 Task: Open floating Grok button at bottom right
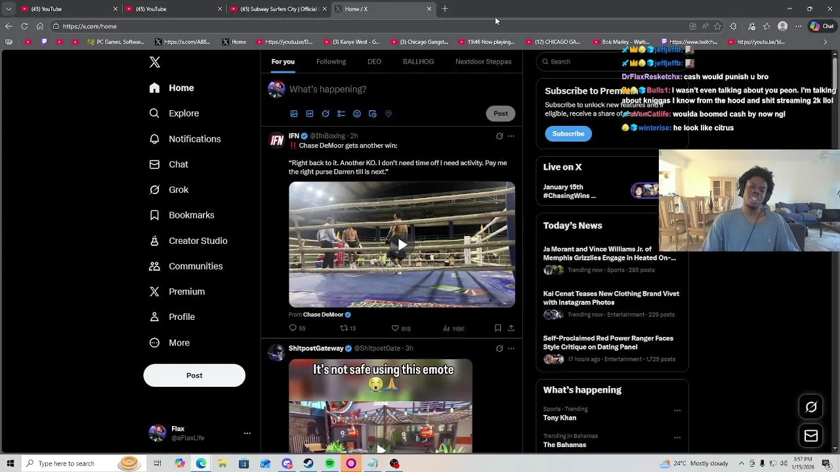(x=811, y=407)
